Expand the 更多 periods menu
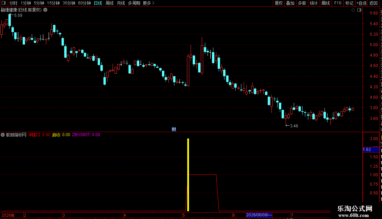 point(148,3)
